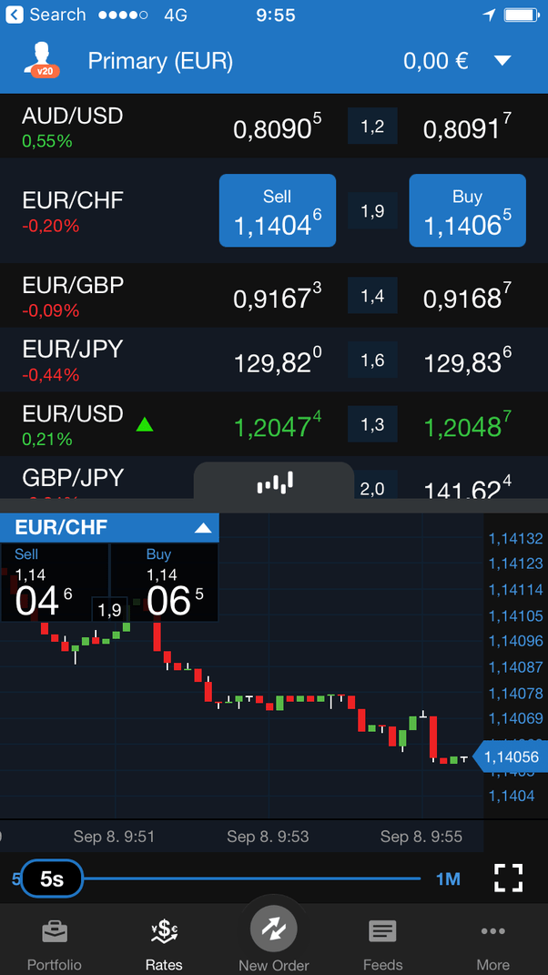Select the EUR/USD row

tap(274, 424)
